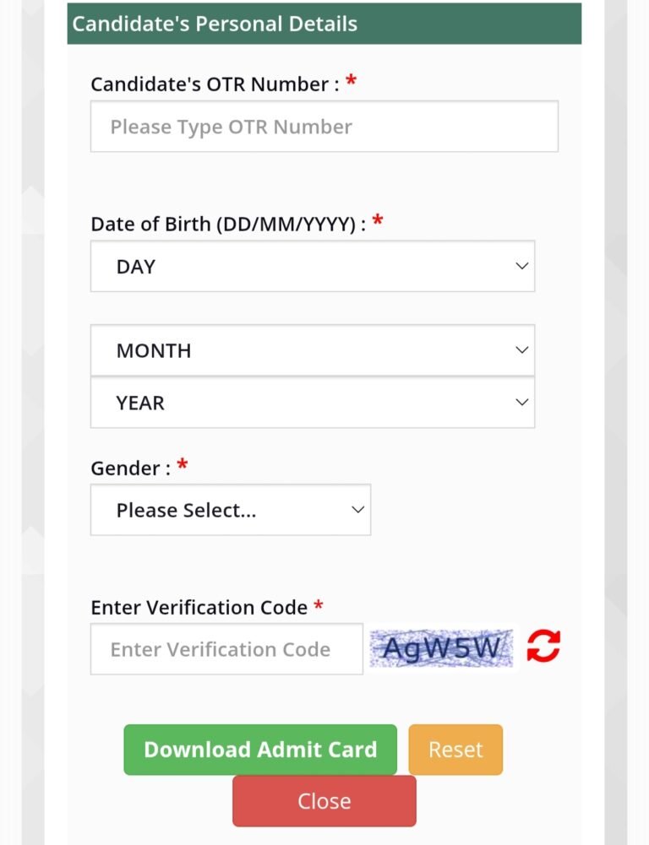The width and height of the screenshot is (649, 845).
Task: Open the DAY selection dropdown
Action: 312,267
